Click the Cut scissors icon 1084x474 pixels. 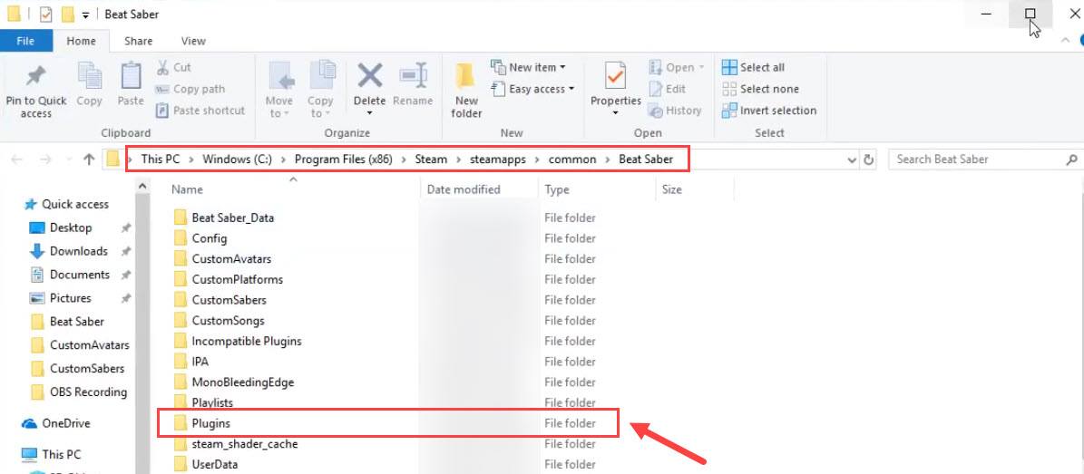click(x=163, y=67)
